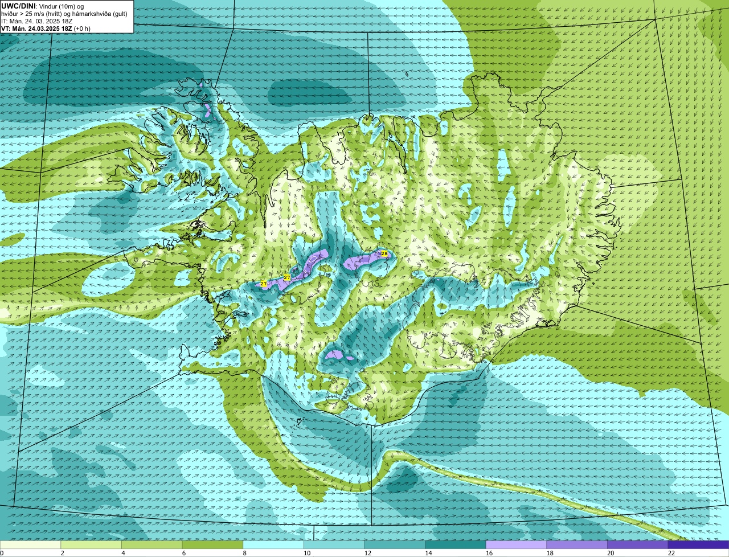This screenshot has width=729, height=557.
Task: Click the legend tick label '2'
Action: click(62, 553)
